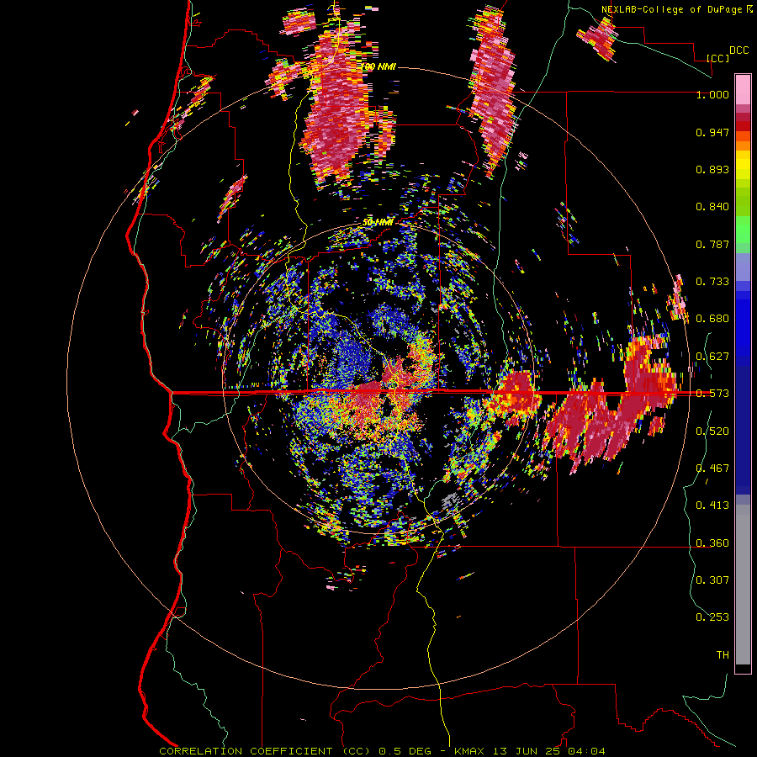The height and width of the screenshot is (757, 757).
Task: Click the DCC product label
Action: click(x=738, y=50)
